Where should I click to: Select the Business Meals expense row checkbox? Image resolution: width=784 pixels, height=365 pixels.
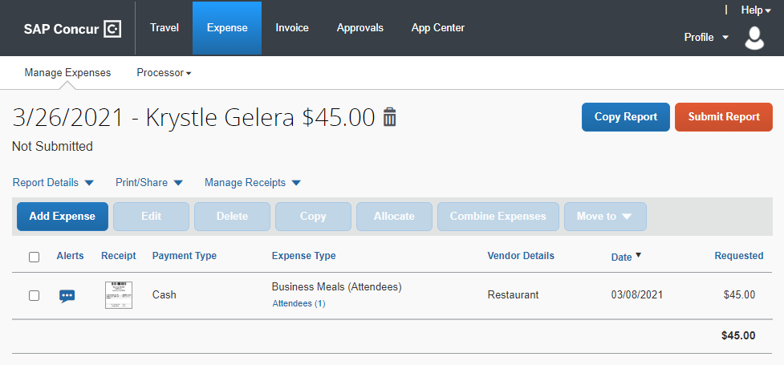click(x=34, y=295)
